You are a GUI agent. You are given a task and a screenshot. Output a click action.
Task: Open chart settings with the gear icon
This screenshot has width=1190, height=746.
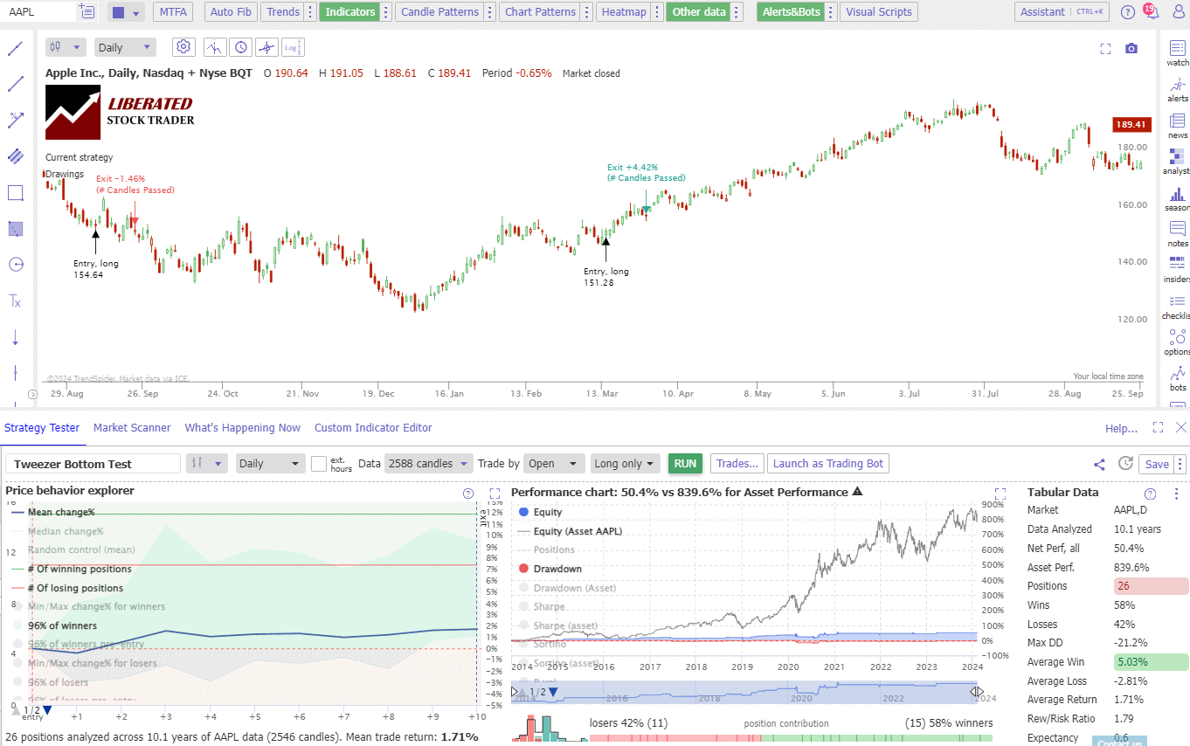(x=183, y=46)
